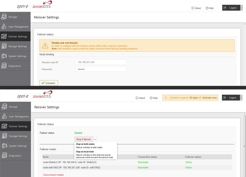The height and width of the screenshot is (177, 246).
Task: Choose 'Stop on both nodes' option
Action: pyautogui.click(x=85, y=144)
